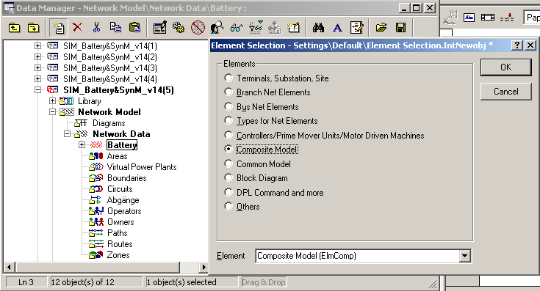Click the eyeglasses detail view icon

point(237,27)
